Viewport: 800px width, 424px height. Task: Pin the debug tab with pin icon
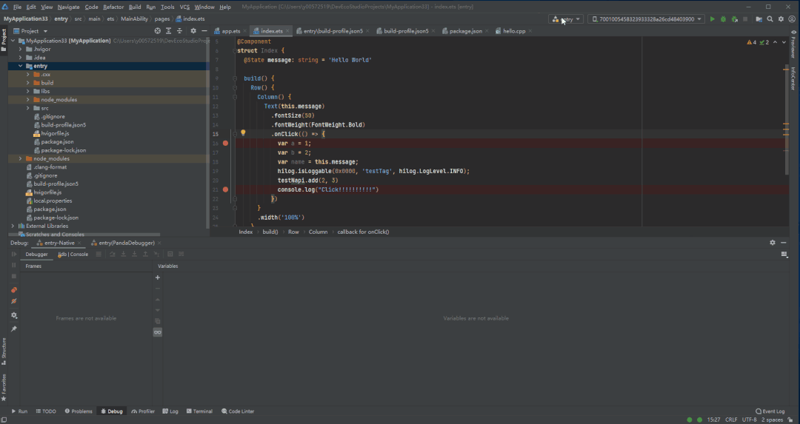click(14, 329)
